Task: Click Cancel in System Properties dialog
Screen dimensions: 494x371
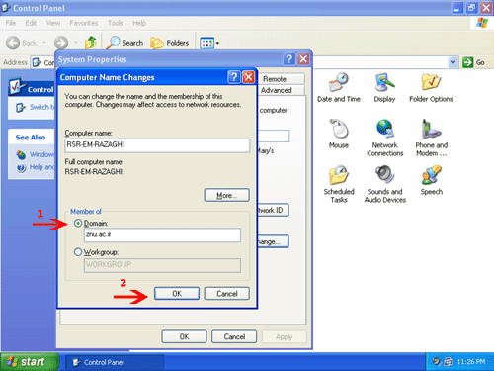Action: click(x=234, y=336)
